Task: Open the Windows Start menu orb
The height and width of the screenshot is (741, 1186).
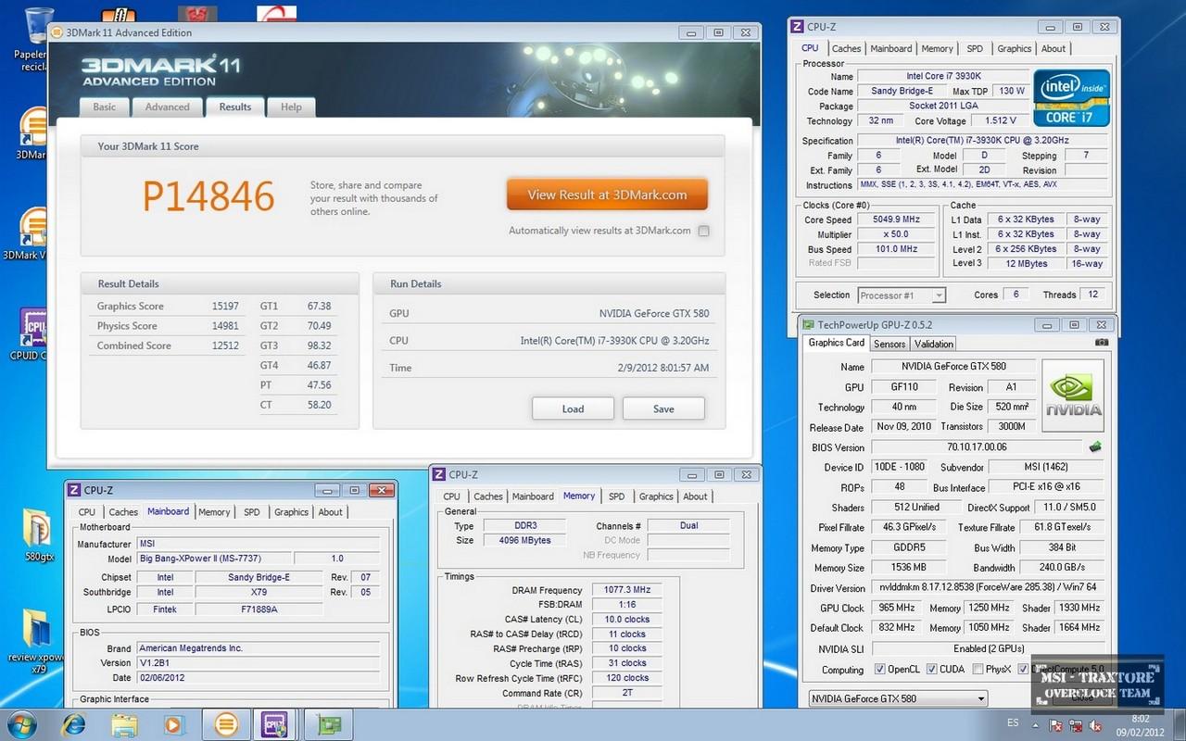Action: (x=20, y=723)
